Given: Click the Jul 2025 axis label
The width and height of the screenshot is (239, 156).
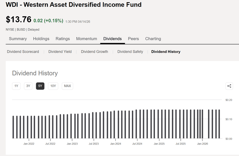Looking at the screenshot, I should pyautogui.click(x=181, y=144).
